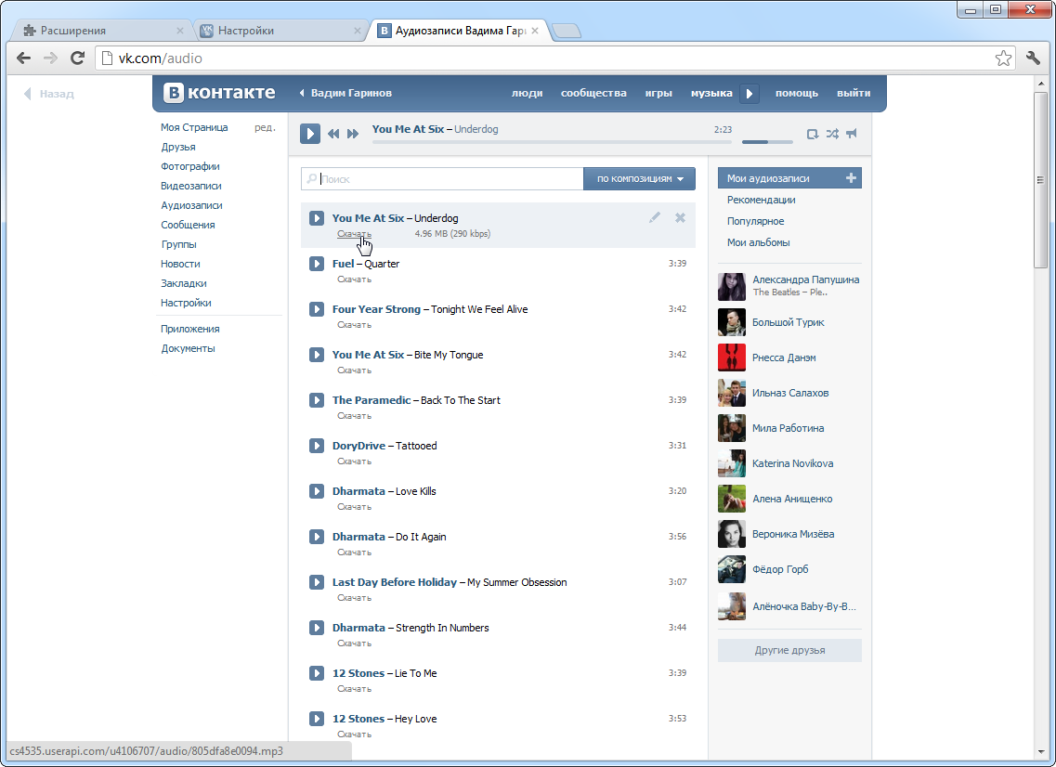Click ред. next to Моя Страница
Screen dimensions: 1056x767
[265, 127]
